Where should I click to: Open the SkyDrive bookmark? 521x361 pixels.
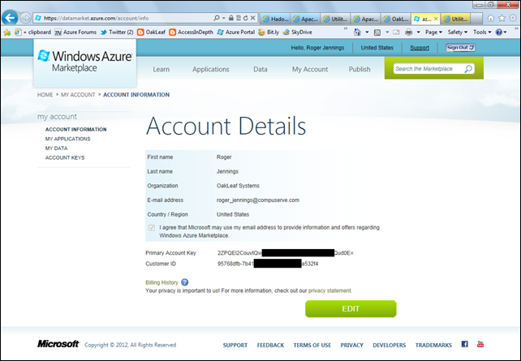297,32
